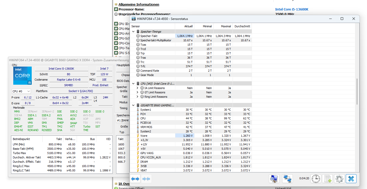Minimize the HWiNFO64 Sensorstatus window

coord(330,19)
